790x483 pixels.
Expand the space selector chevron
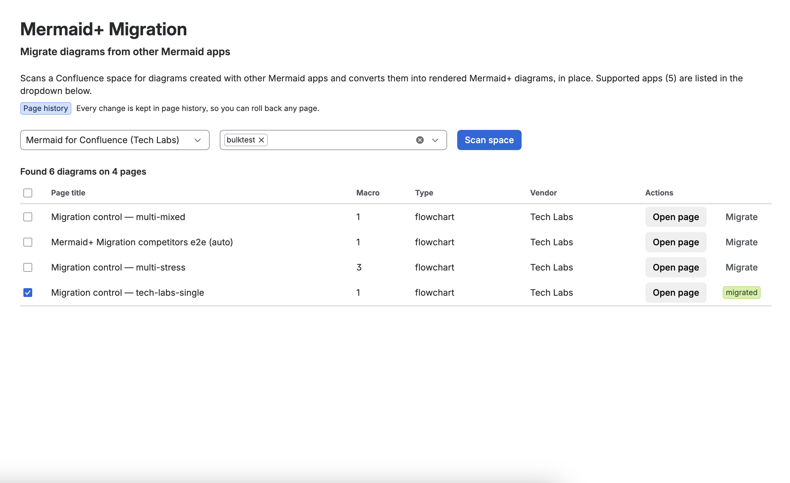point(435,140)
